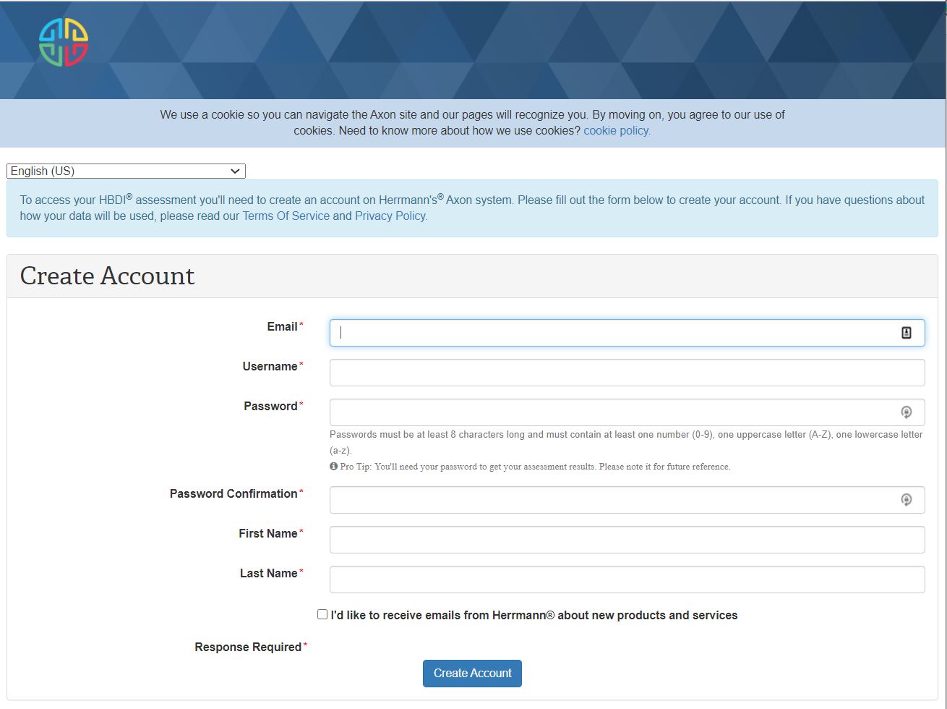Focus the Last Name input field
Screen dimensions: 947x709
(x=627, y=579)
